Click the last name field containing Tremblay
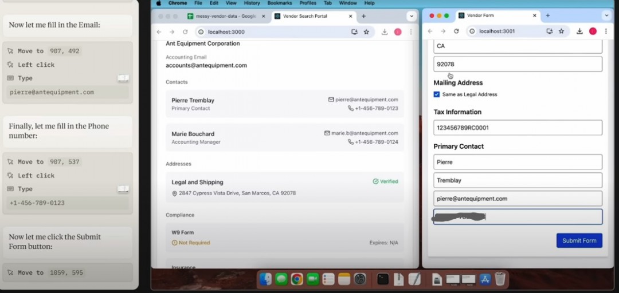The image size is (619, 293). click(x=518, y=180)
